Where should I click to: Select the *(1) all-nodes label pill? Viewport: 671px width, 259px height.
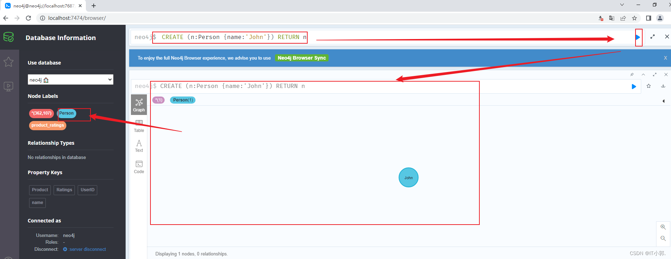(x=159, y=100)
